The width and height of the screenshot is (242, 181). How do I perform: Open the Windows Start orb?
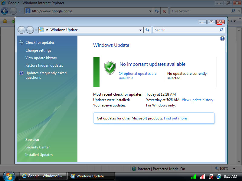tap(9, 176)
